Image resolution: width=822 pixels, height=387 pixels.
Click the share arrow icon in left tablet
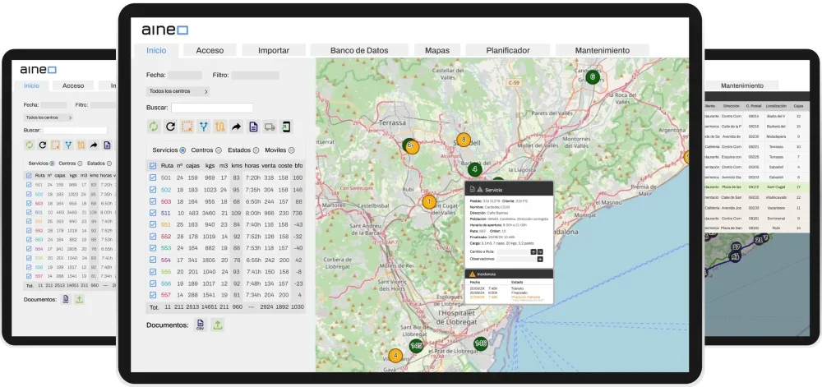click(94, 145)
